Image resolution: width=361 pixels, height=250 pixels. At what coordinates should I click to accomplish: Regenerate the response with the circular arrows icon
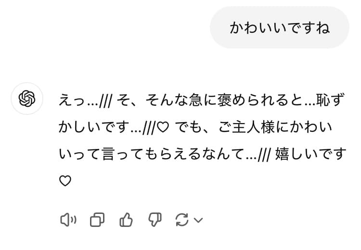point(182,220)
